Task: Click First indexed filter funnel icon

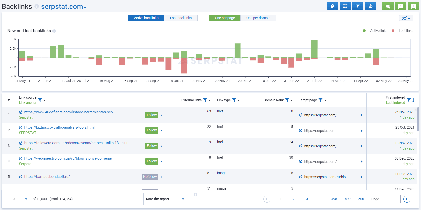Action: tap(409, 100)
